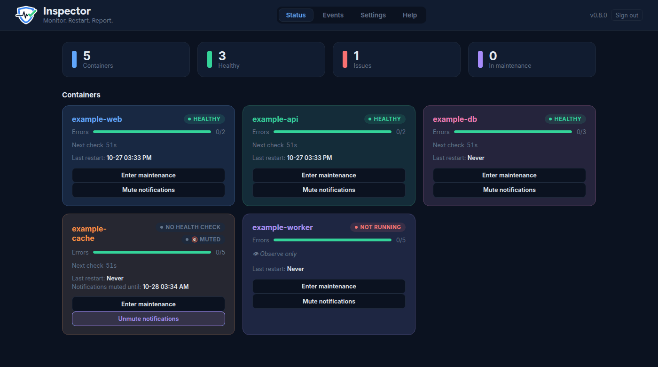Click muted-until time 10-28 03:34 AM
Screen dimensions: 658x367
pos(165,287)
